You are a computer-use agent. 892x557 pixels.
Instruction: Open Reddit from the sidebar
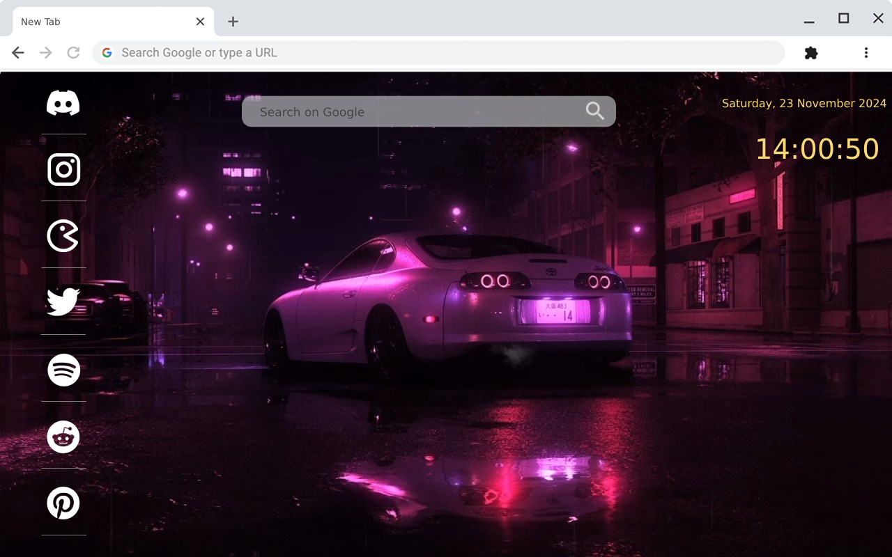click(x=63, y=437)
